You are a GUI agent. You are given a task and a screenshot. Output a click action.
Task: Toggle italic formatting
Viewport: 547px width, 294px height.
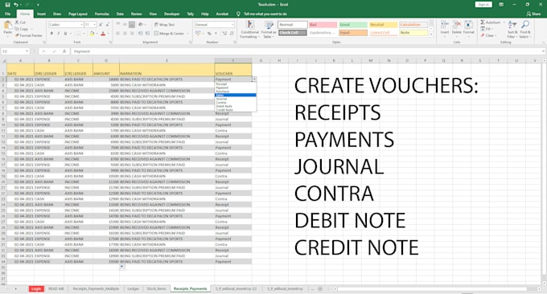58,34
